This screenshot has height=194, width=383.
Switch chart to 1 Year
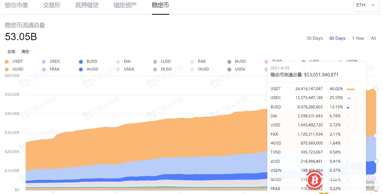pyautogui.click(x=358, y=38)
